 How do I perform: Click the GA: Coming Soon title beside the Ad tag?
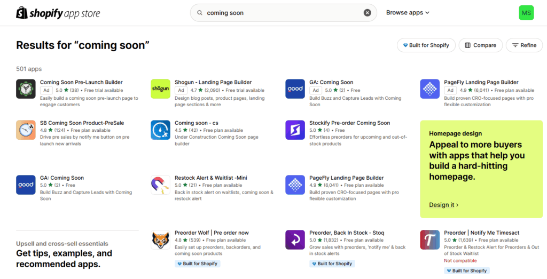331,82
